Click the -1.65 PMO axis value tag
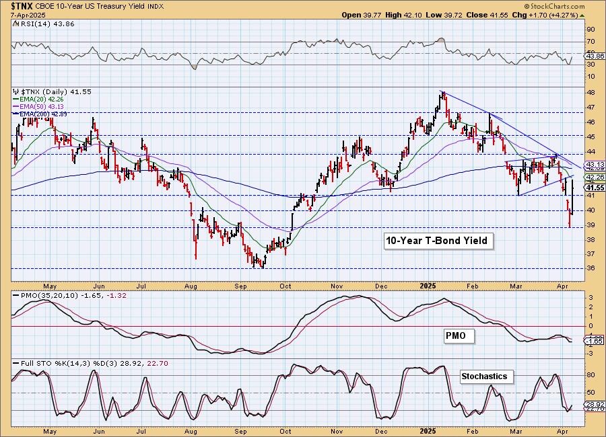 pyautogui.click(x=595, y=342)
